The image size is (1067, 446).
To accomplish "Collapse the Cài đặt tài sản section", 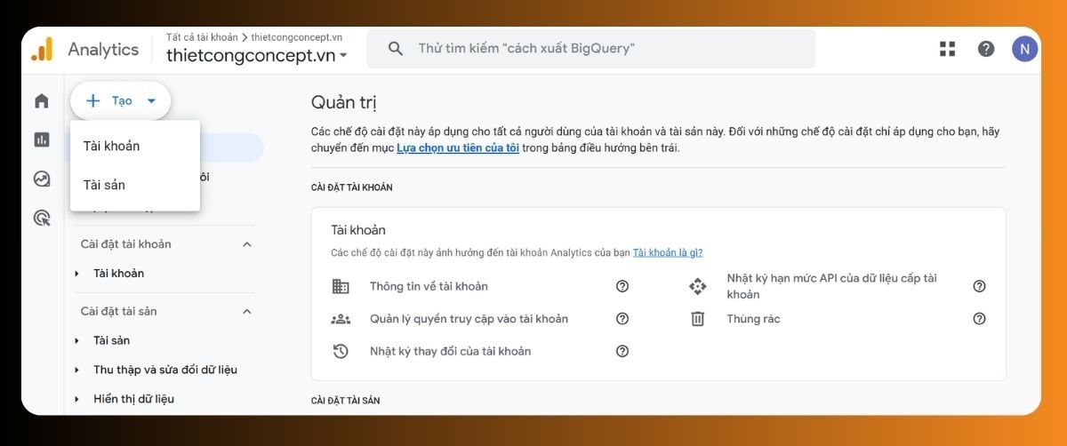I will pos(247,312).
